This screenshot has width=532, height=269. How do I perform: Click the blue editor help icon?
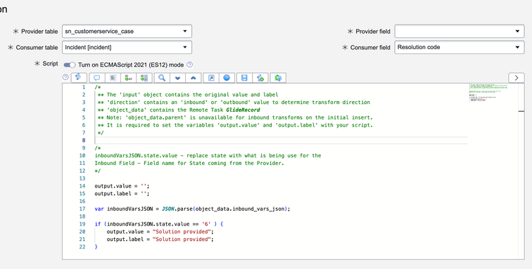pyautogui.click(x=227, y=78)
